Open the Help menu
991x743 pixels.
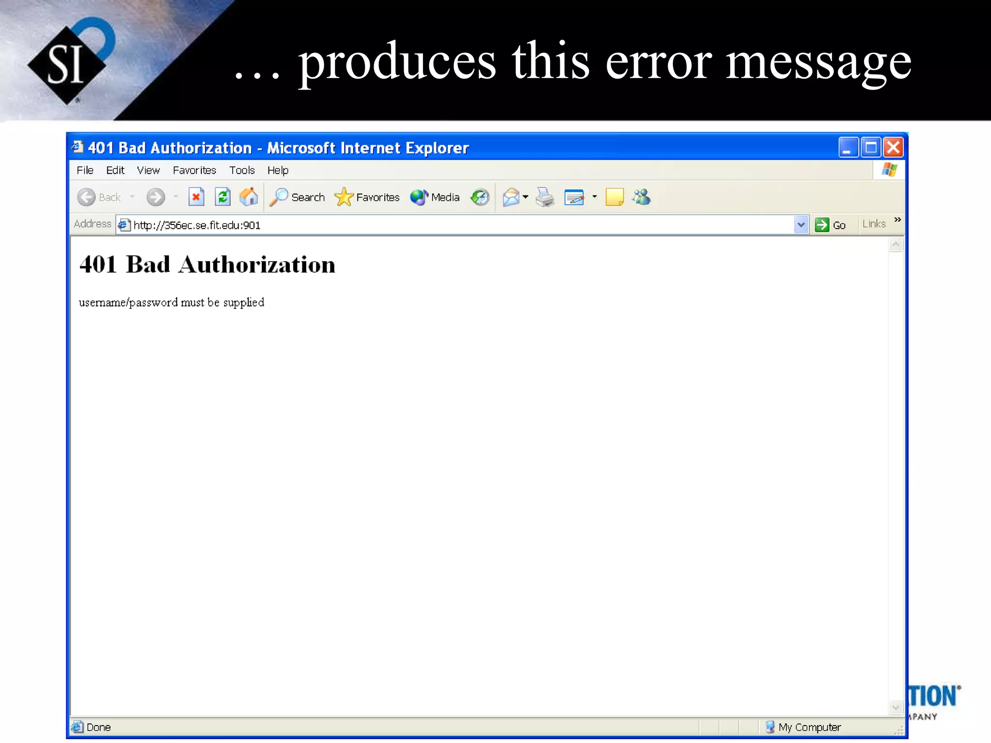pos(278,170)
